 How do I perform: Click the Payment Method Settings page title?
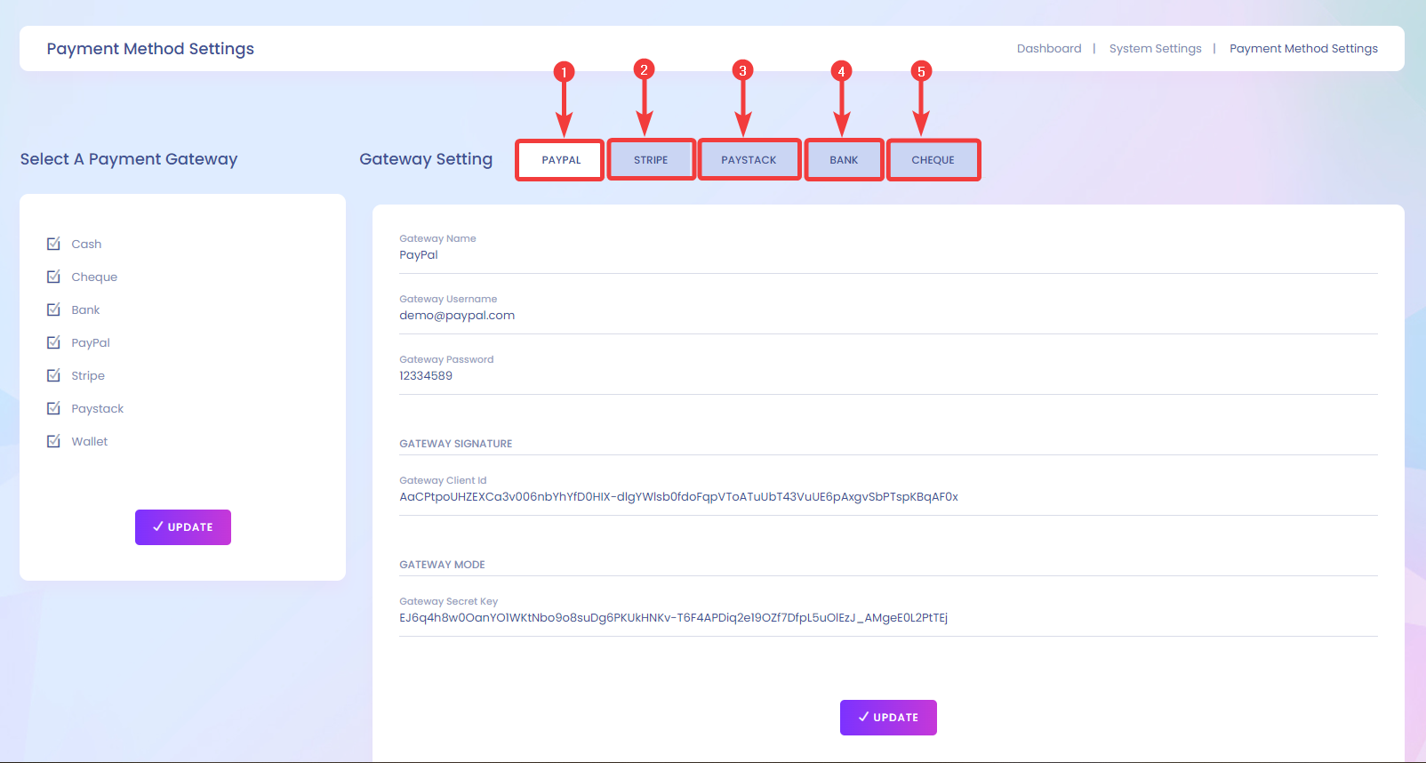(x=150, y=49)
